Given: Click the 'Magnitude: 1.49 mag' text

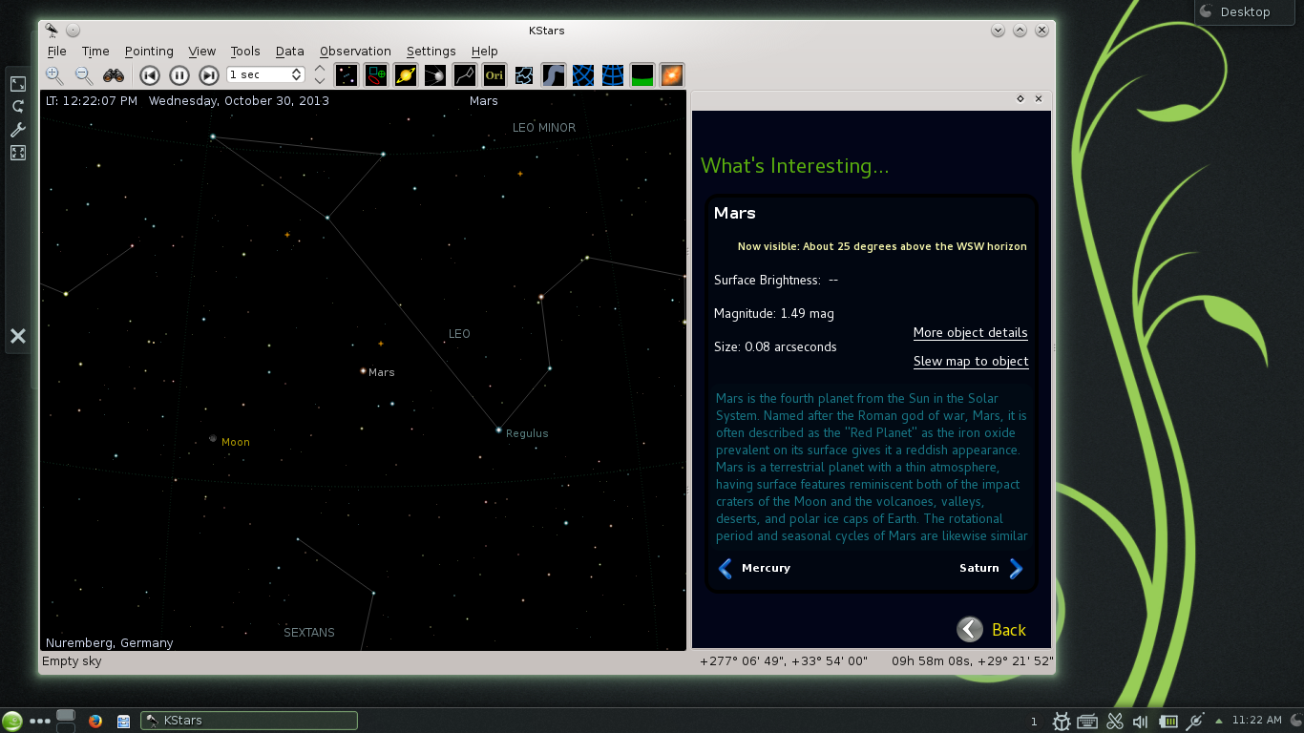Looking at the screenshot, I should point(774,313).
